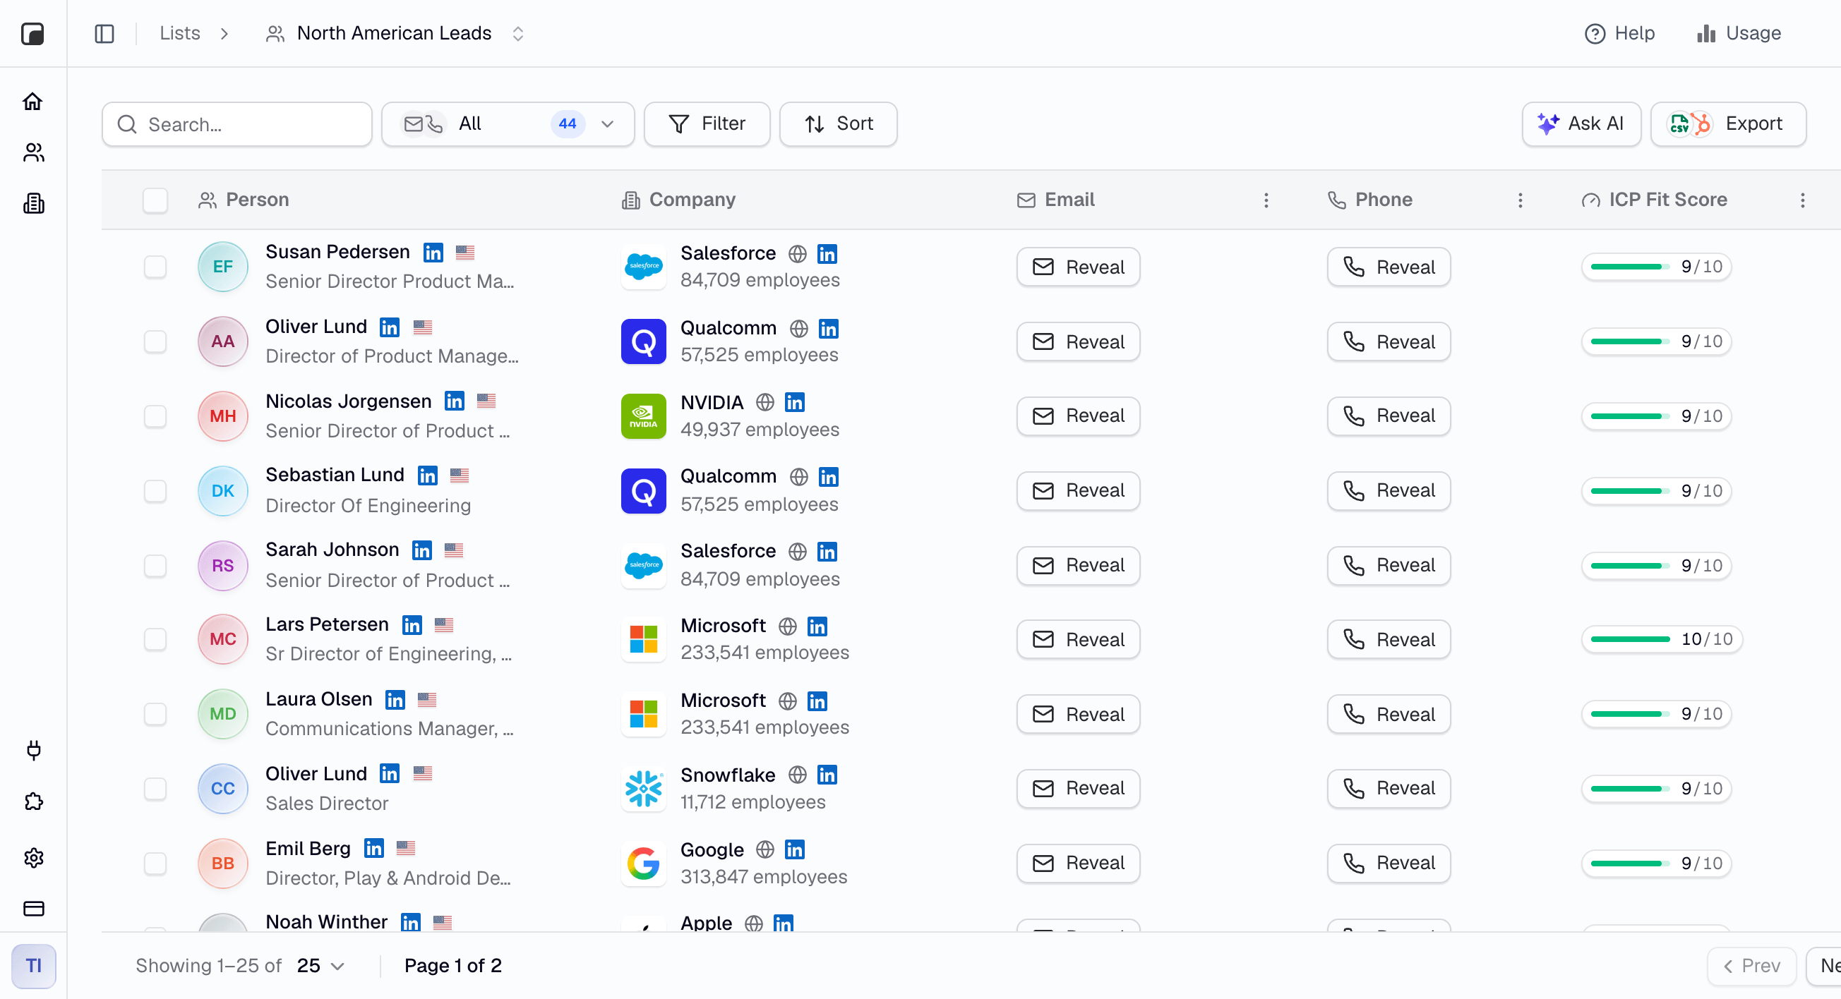Go to Lists breadcrumb

pyautogui.click(x=179, y=34)
